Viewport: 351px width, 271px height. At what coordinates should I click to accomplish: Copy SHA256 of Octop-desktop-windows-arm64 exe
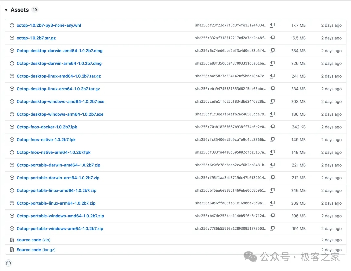point(272,114)
